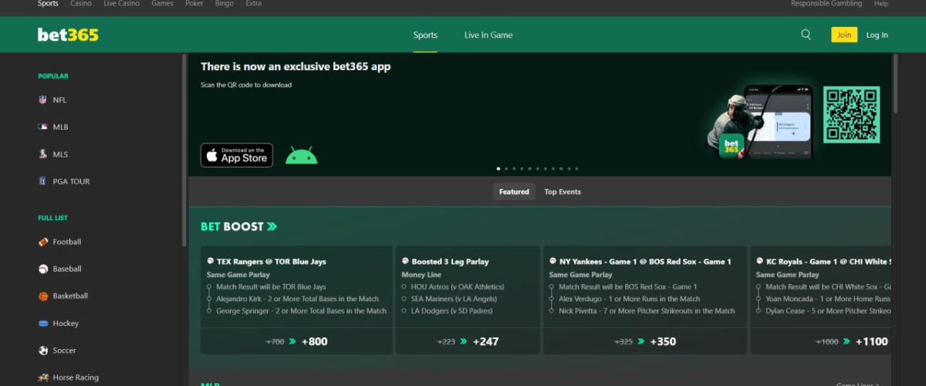The image size is (926, 386).
Task: Open Poker in the top product bar
Action: pyautogui.click(x=194, y=4)
